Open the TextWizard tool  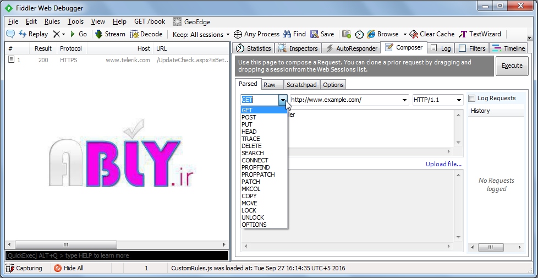click(480, 34)
